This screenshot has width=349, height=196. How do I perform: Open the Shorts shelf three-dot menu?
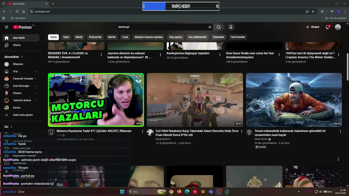338,159
